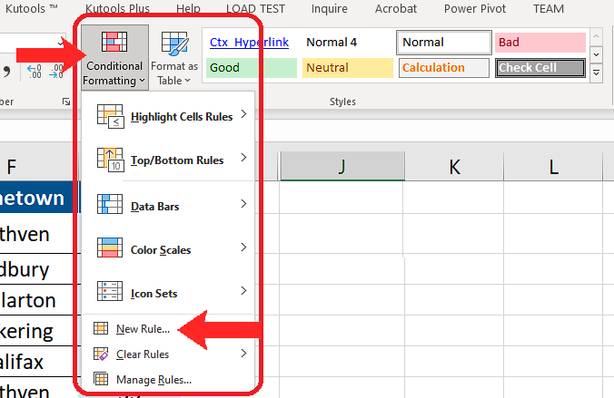The height and width of the screenshot is (398, 614).
Task: Click the cell containing 'alifax'
Action: pyautogui.click(x=37, y=362)
